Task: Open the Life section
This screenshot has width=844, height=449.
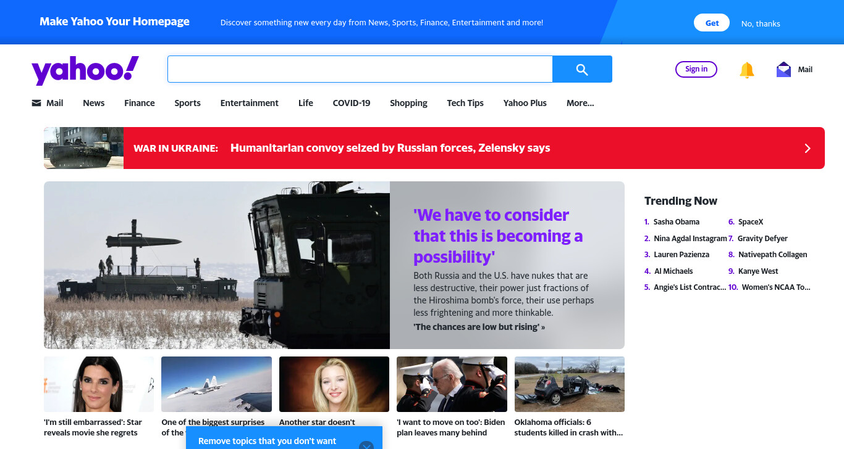Action: pyautogui.click(x=306, y=103)
